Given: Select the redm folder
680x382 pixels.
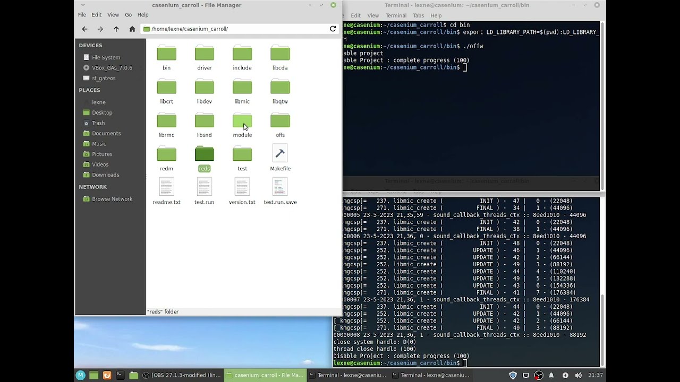Looking at the screenshot, I should tap(166, 159).
